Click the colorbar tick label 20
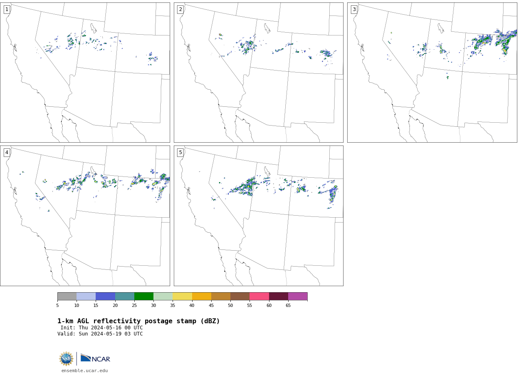 pos(115,305)
